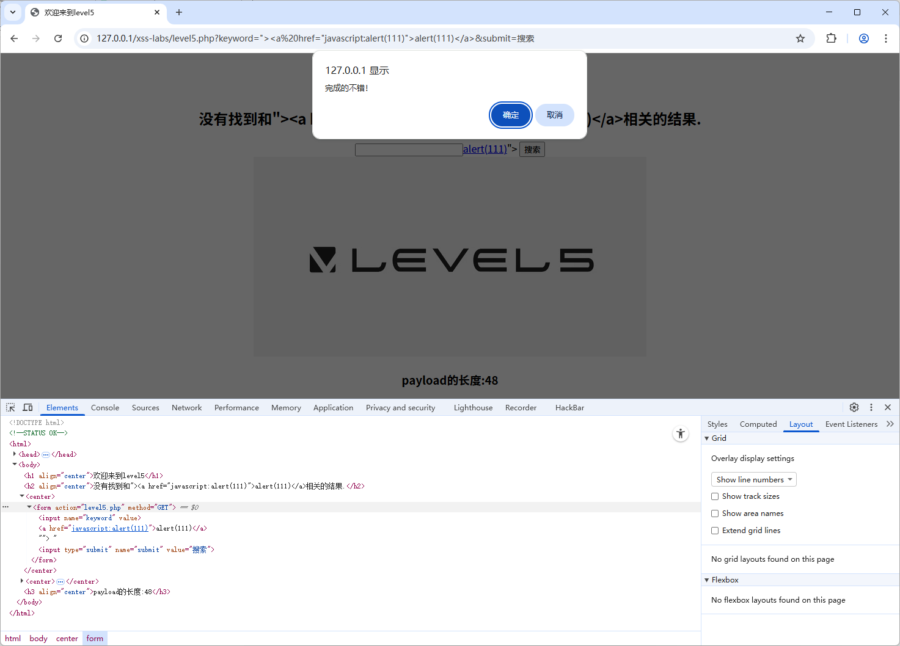900x646 pixels.
Task: Select the input type submit DOM node
Action: click(x=126, y=550)
